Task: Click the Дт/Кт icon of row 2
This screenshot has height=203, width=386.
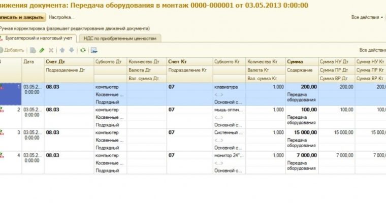Action: (x=2, y=110)
